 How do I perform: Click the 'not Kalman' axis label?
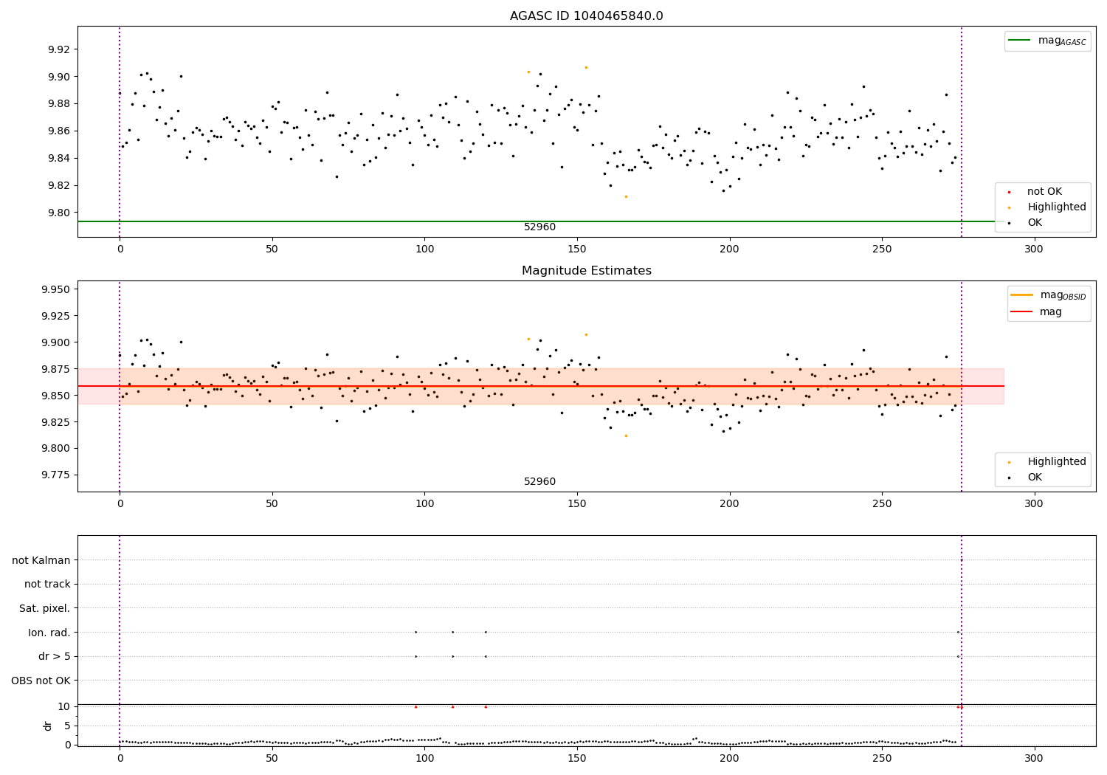point(41,560)
